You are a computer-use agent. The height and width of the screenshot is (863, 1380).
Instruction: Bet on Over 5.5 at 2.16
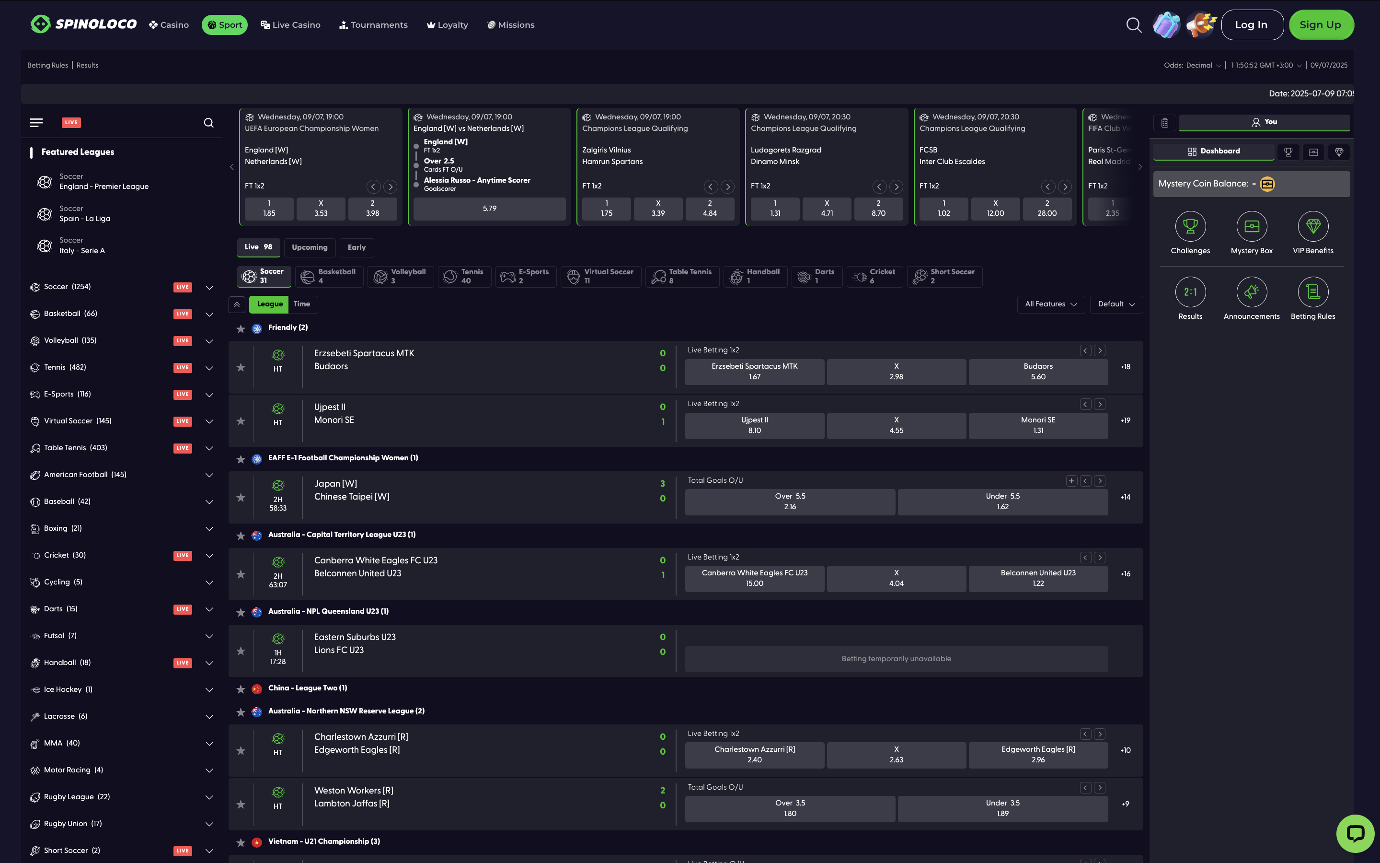[x=790, y=501]
